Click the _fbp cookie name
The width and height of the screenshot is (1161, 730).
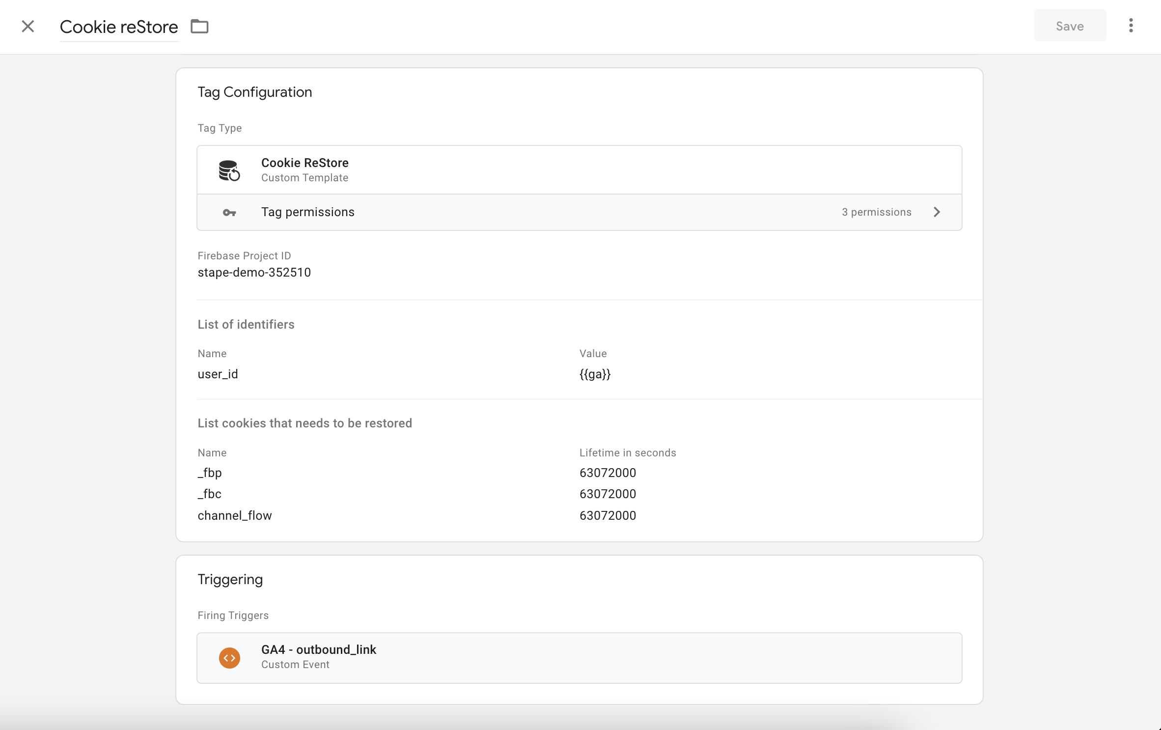(x=210, y=473)
